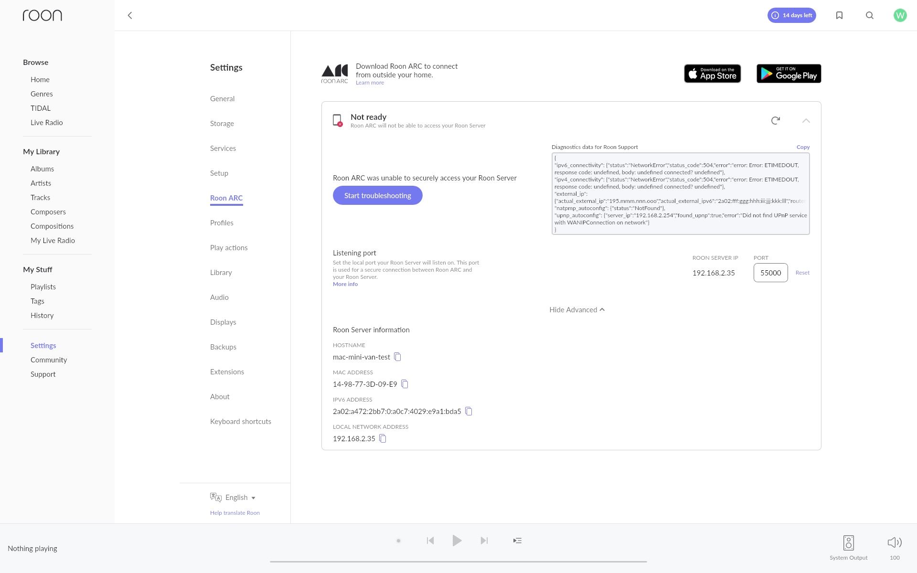
Task: Skip to next track
Action: [x=484, y=541]
